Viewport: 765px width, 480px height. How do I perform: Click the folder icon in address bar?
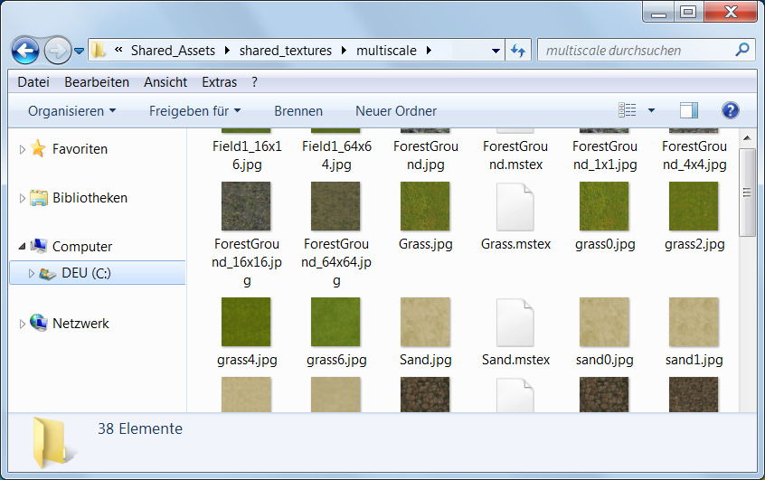(x=99, y=50)
